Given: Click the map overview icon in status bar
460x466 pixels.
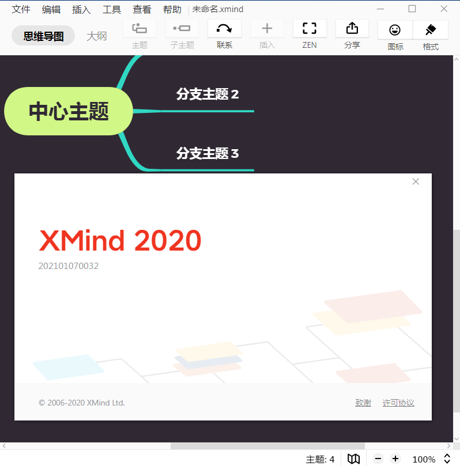Looking at the screenshot, I should click(353, 459).
